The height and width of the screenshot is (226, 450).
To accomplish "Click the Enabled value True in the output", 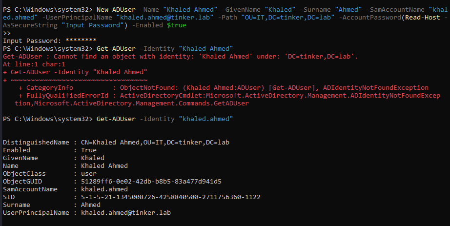I will (88, 150).
